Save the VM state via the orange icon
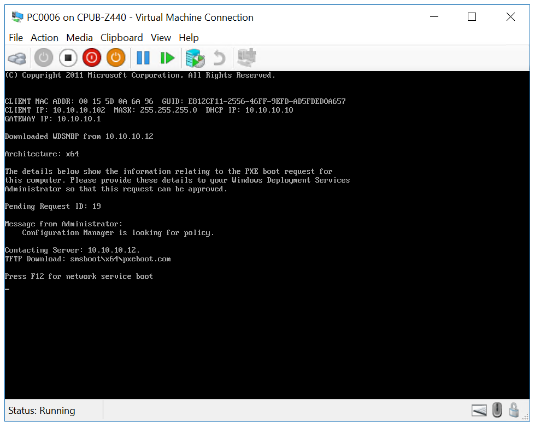This screenshot has width=535, height=427. (115, 57)
